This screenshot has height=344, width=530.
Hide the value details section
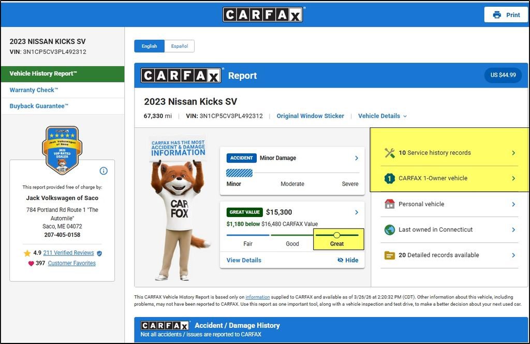pyautogui.click(x=347, y=260)
